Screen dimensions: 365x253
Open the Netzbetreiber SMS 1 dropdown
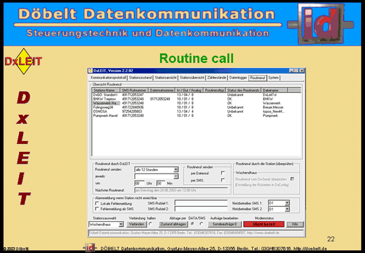[x=288, y=203]
